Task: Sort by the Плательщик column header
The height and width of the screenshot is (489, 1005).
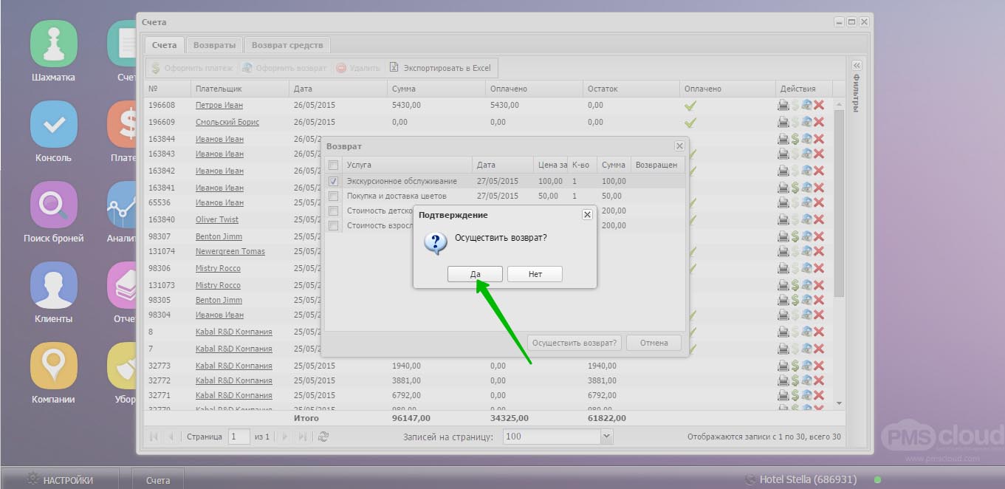Action: coord(239,89)
